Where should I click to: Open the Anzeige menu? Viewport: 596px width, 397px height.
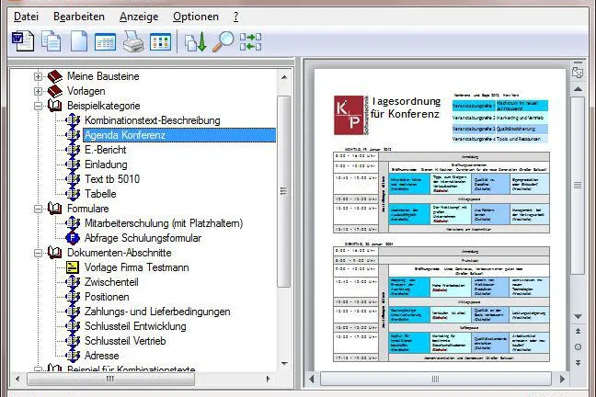[x=139, y=17]
